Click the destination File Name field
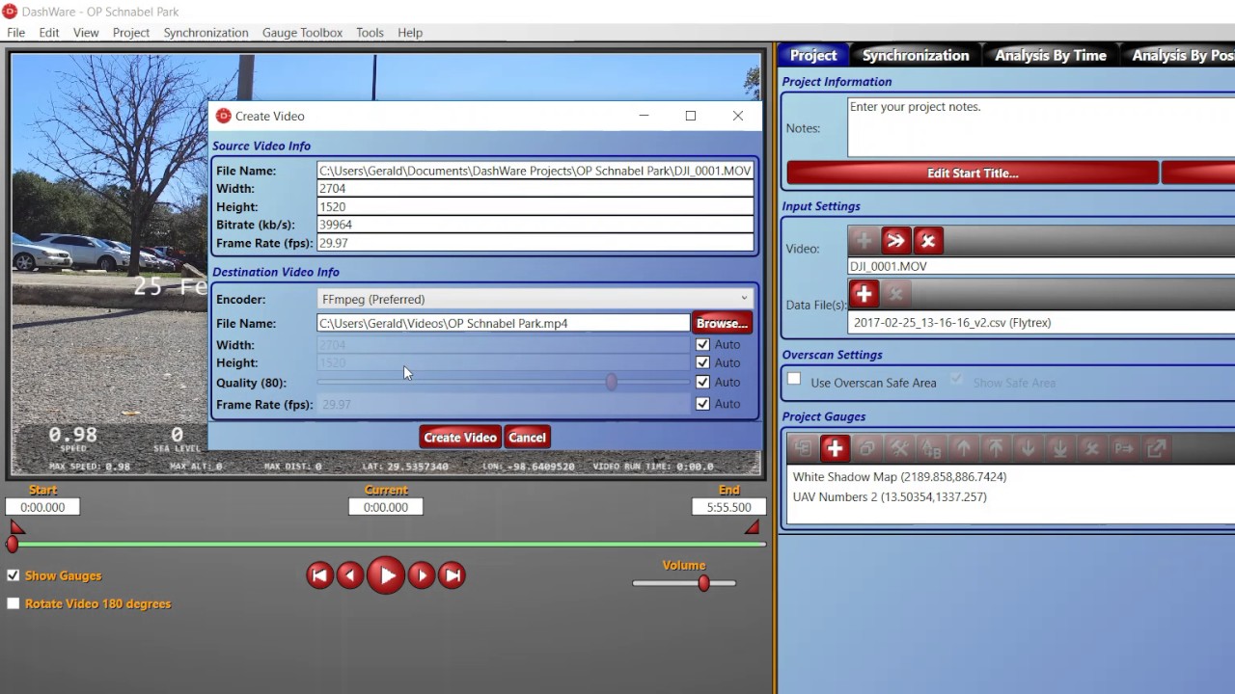 (x=503, y=323)
